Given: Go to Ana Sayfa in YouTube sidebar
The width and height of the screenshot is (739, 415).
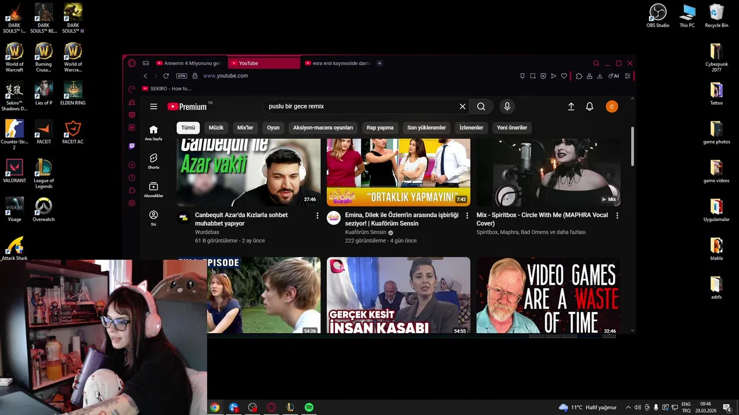Looking at the screenshot, I should point(154,133).
